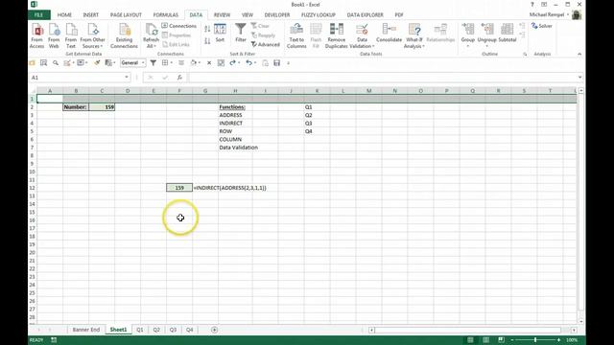Launch Text to Columns wizard
This screenshot has width=614, height=345.
(x=296, y=35)
